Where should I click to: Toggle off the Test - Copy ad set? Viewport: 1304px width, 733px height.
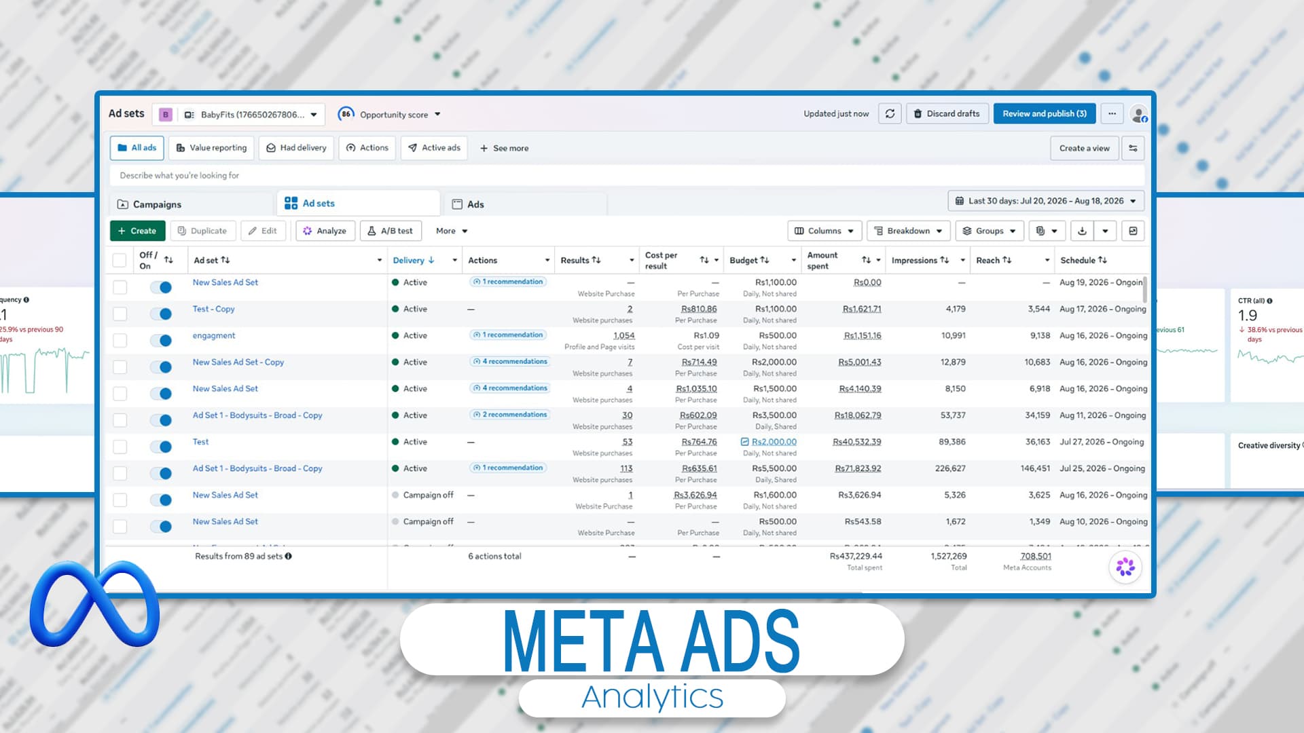(161, 314)
